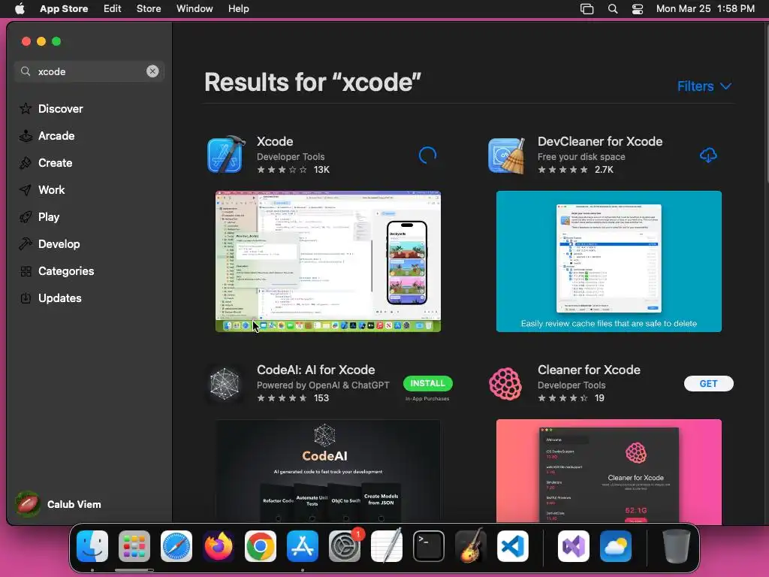Open the CodeAI app icon
The height and width of the screenshot is (577, 769).
pos(225,383)
